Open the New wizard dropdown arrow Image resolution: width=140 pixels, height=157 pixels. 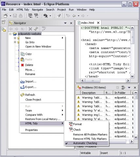click(10, 16)
